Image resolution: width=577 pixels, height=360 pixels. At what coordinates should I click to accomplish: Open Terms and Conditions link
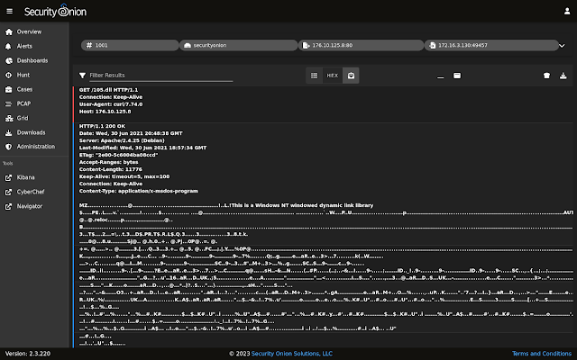click(x=542, y=354)
